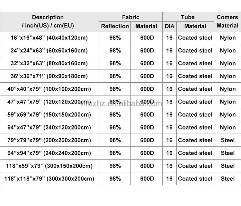Click the 16”x16”x48” size row description
Screen dimensions: 241x206
pyautogui.click(x=49, y=38)
